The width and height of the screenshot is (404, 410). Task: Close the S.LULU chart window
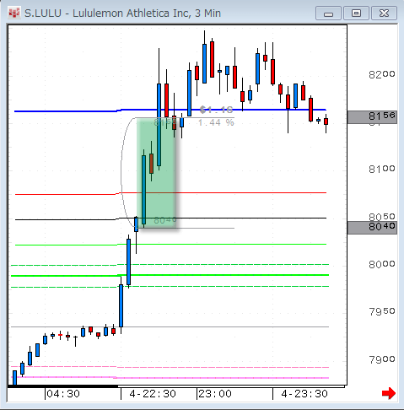(x=384, y=13)
